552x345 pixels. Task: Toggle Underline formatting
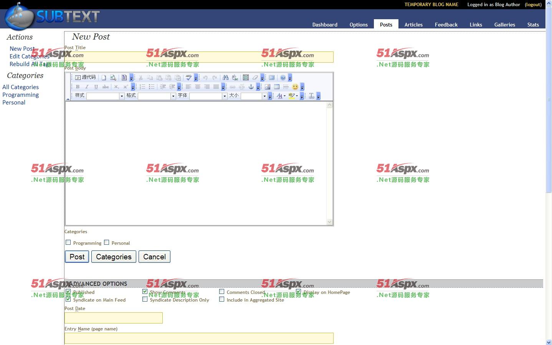pos(96,87)
